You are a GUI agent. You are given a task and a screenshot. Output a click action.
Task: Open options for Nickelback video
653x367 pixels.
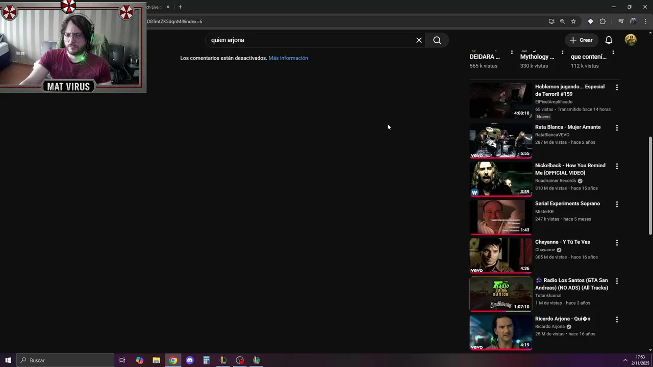tap(617, 166)
